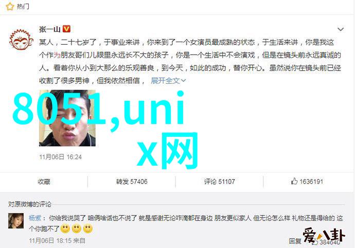Click the orange V verified badge
The height and width of the screenshot is (248, 355).
point(66,29)
